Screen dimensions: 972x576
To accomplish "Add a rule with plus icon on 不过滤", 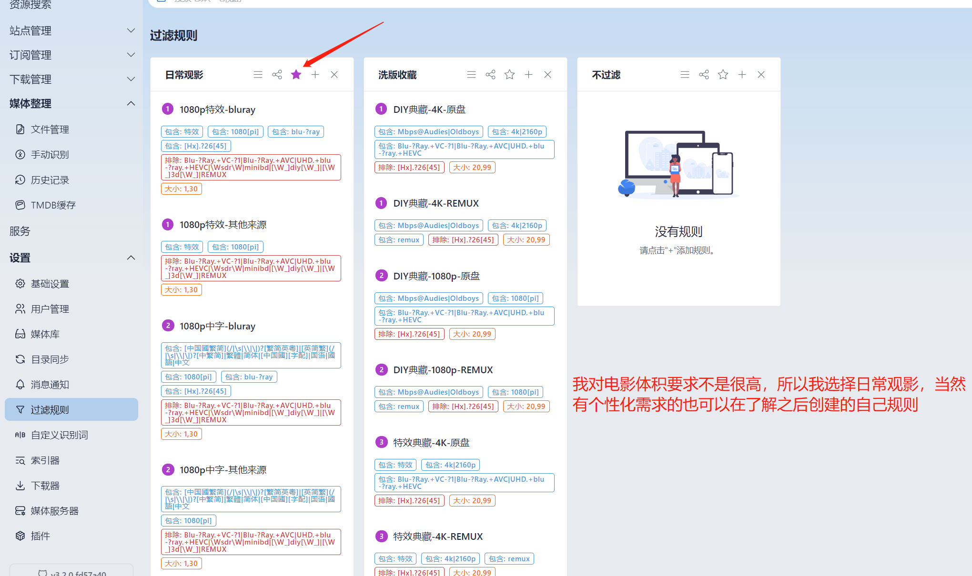I will [742, 75].
